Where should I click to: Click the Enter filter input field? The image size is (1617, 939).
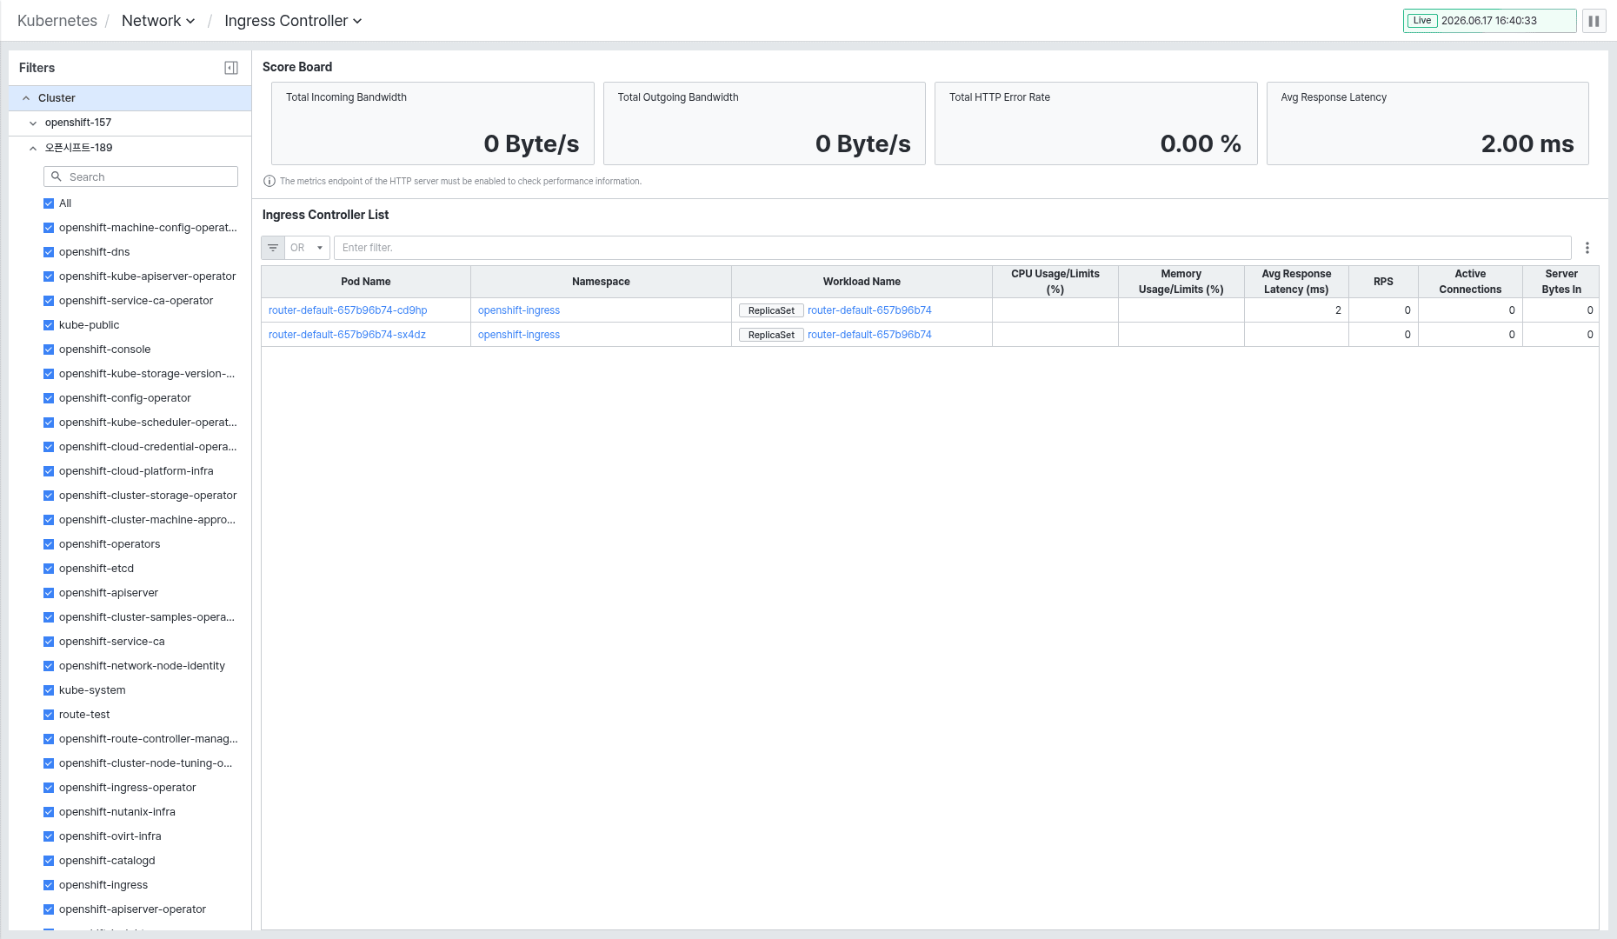(952, 248)
